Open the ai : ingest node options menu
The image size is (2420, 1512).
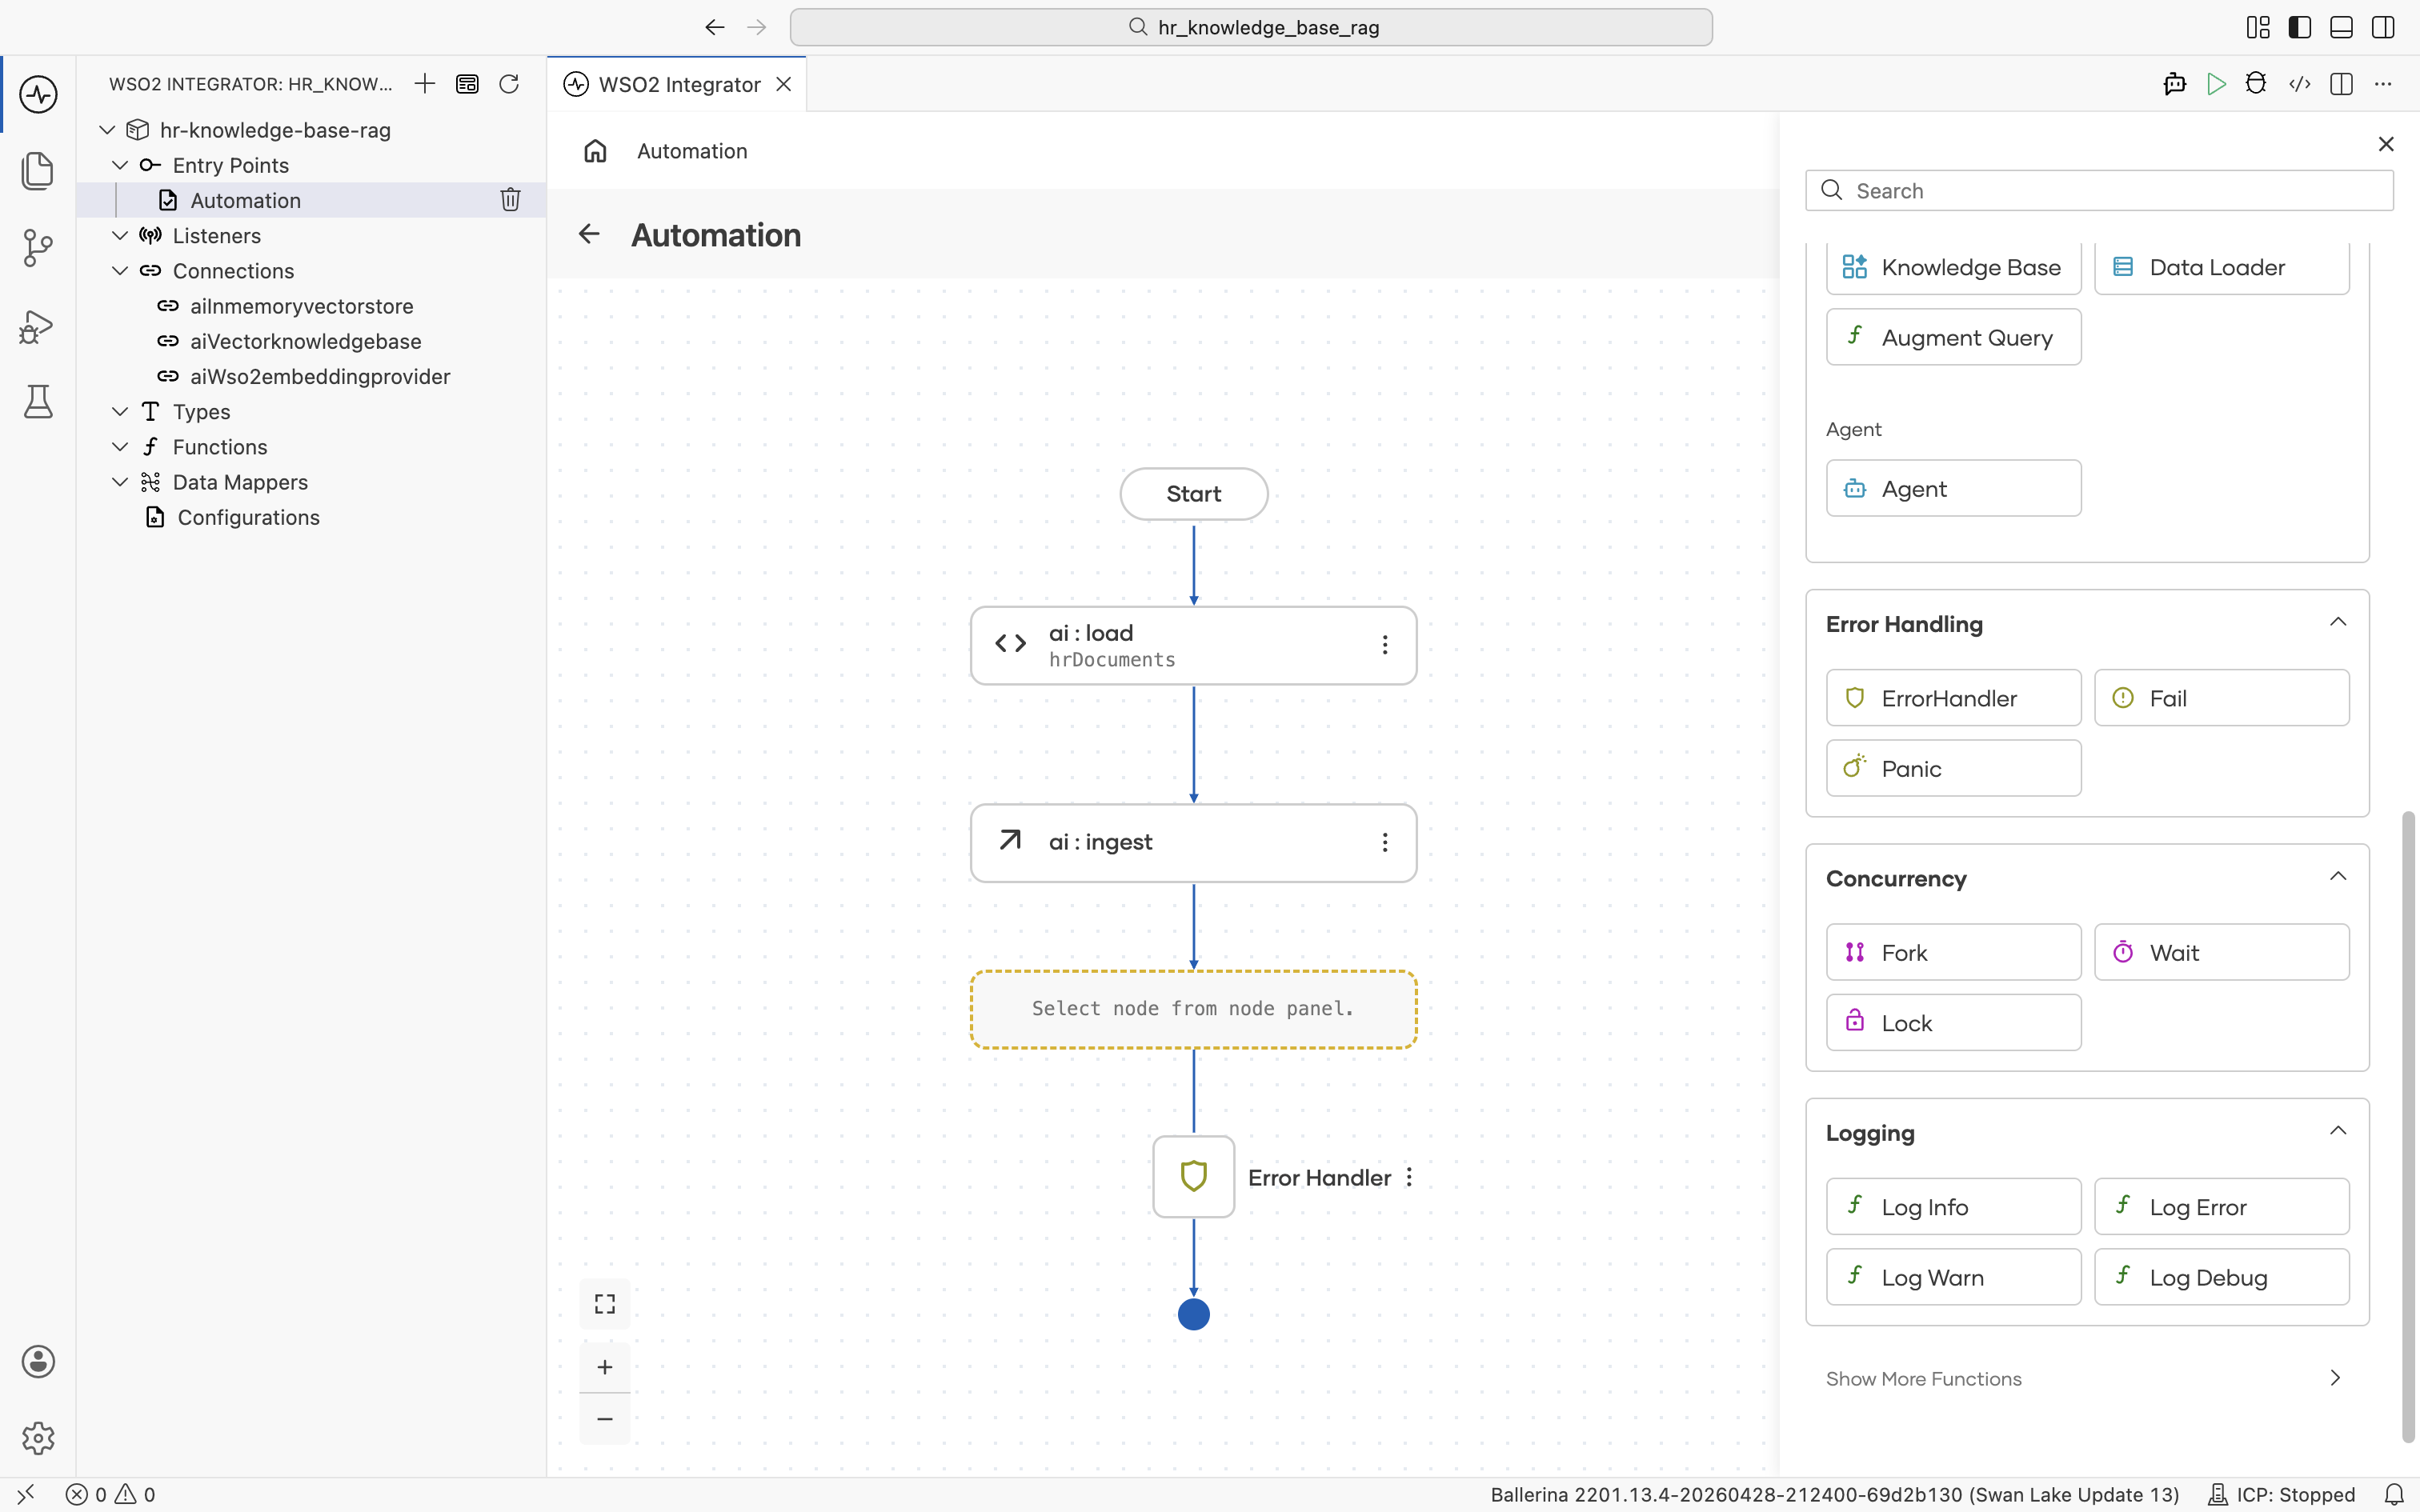pos(1385,843)
